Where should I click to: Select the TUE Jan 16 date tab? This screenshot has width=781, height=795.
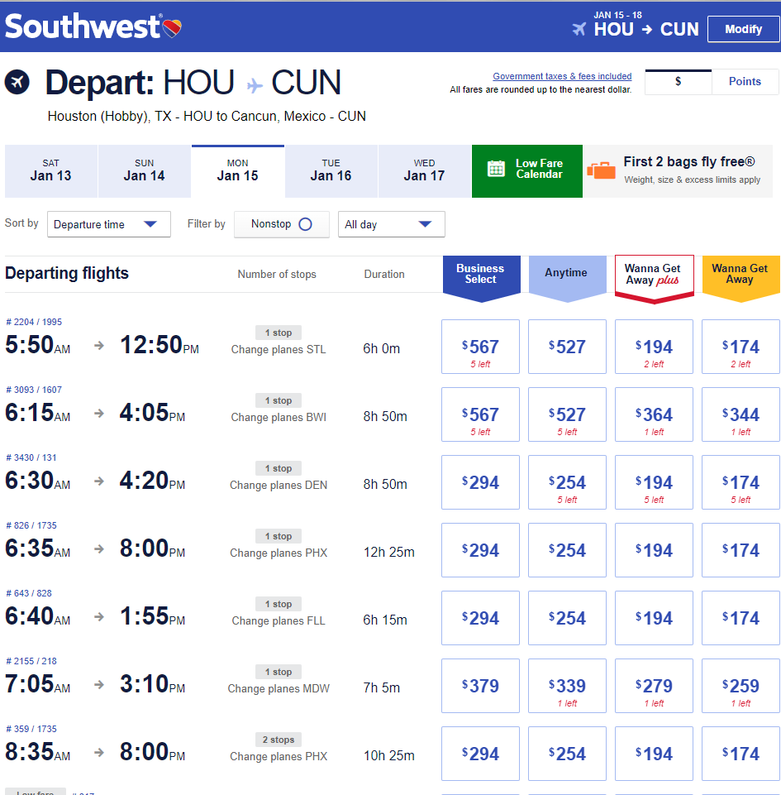pyautogui.click(x=331, y=171)
